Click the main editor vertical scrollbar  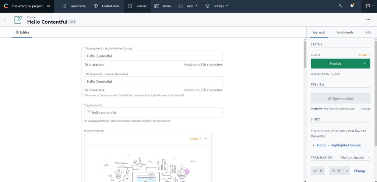(x=305, y=54)
